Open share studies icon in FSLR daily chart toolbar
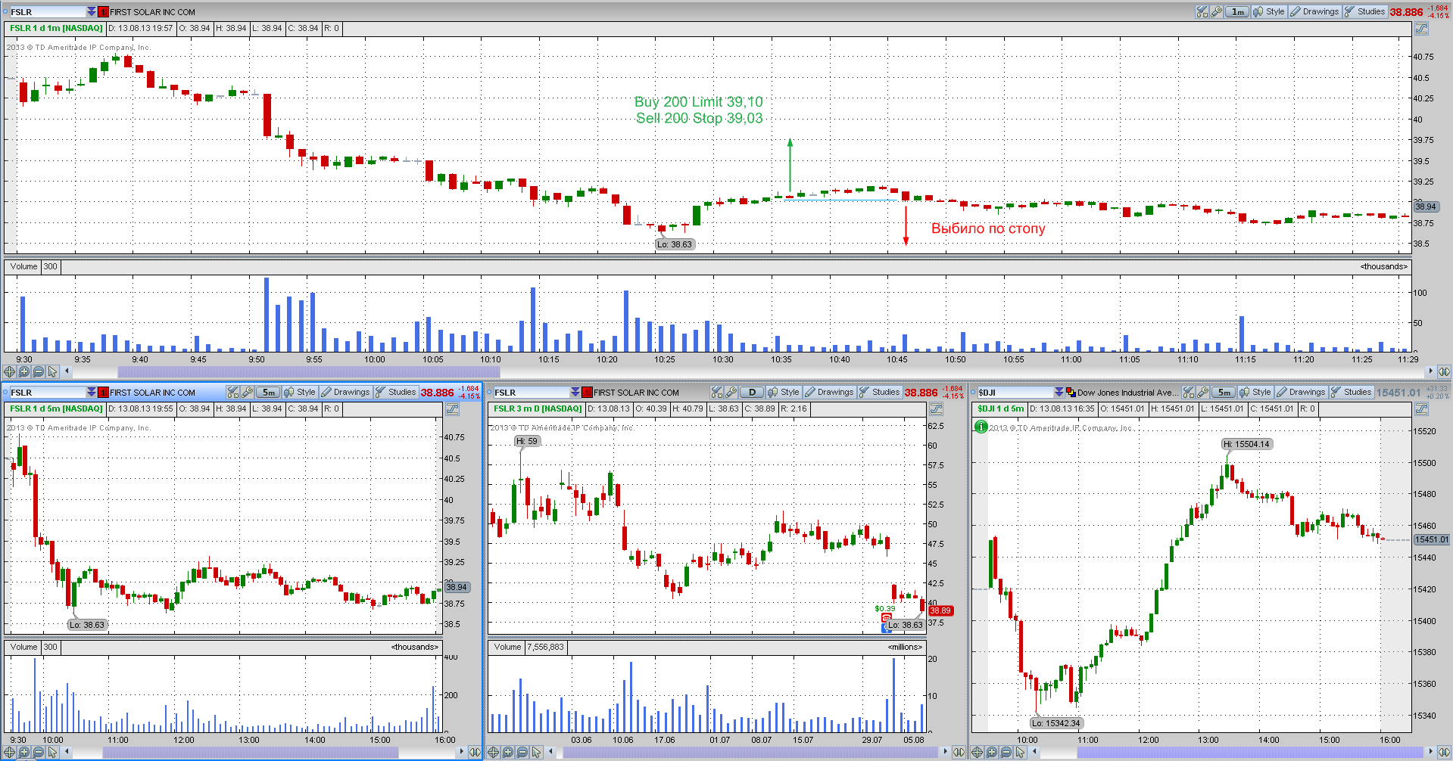1453x761 pixels. 717,392
